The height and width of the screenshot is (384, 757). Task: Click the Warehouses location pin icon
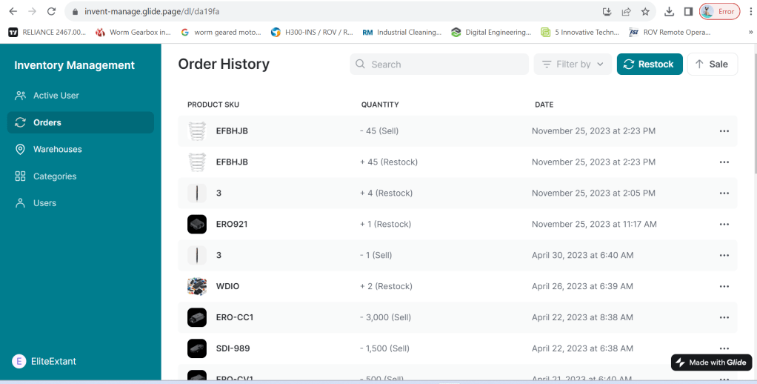coord(20,149)
